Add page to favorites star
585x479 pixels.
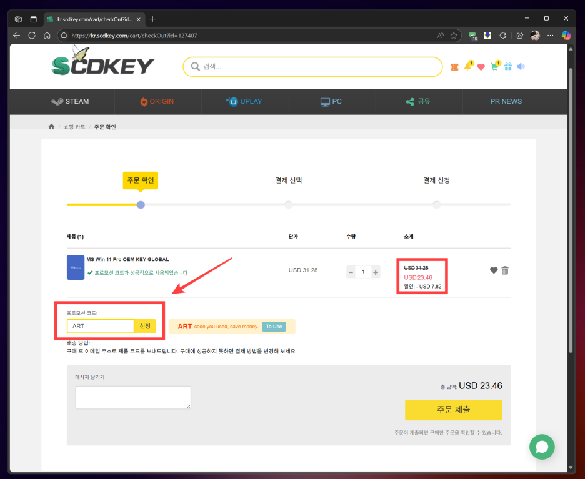(x=454, y=36)
